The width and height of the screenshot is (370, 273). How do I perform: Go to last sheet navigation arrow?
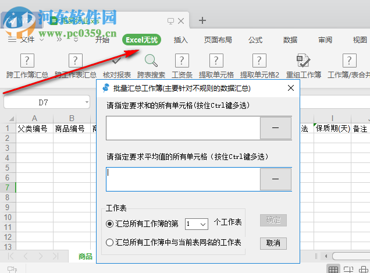point(55,256)
